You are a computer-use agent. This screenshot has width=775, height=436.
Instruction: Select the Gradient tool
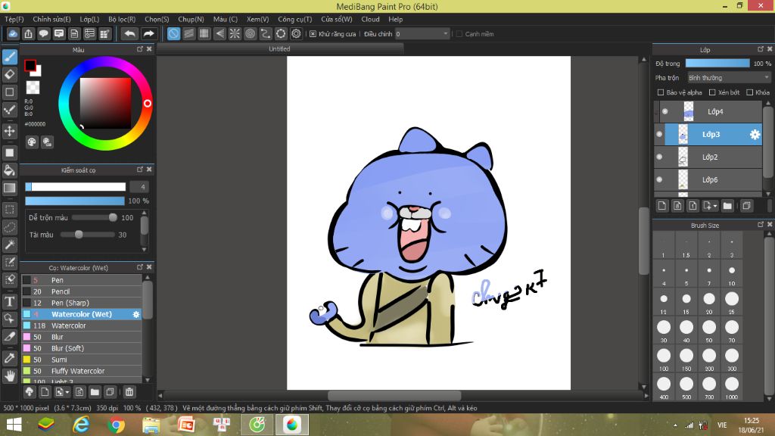9,188
